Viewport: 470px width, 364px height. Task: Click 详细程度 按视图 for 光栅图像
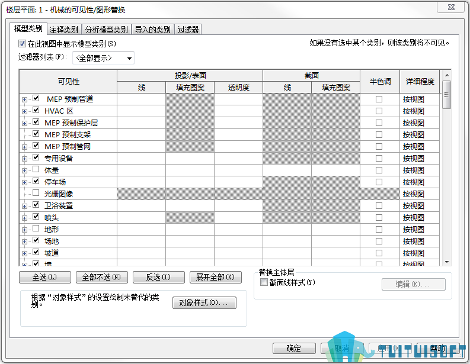tap(420, 194)
